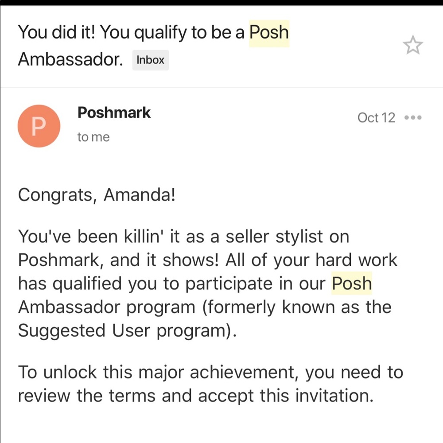Click the Oct 12 timestamp
This screenshot has height=443, width=443.
(x=376, y=117)
